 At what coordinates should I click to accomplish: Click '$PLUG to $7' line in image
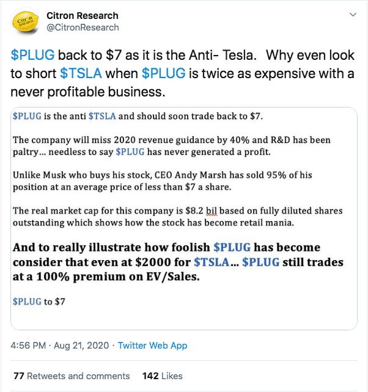[x=39, y=302]
